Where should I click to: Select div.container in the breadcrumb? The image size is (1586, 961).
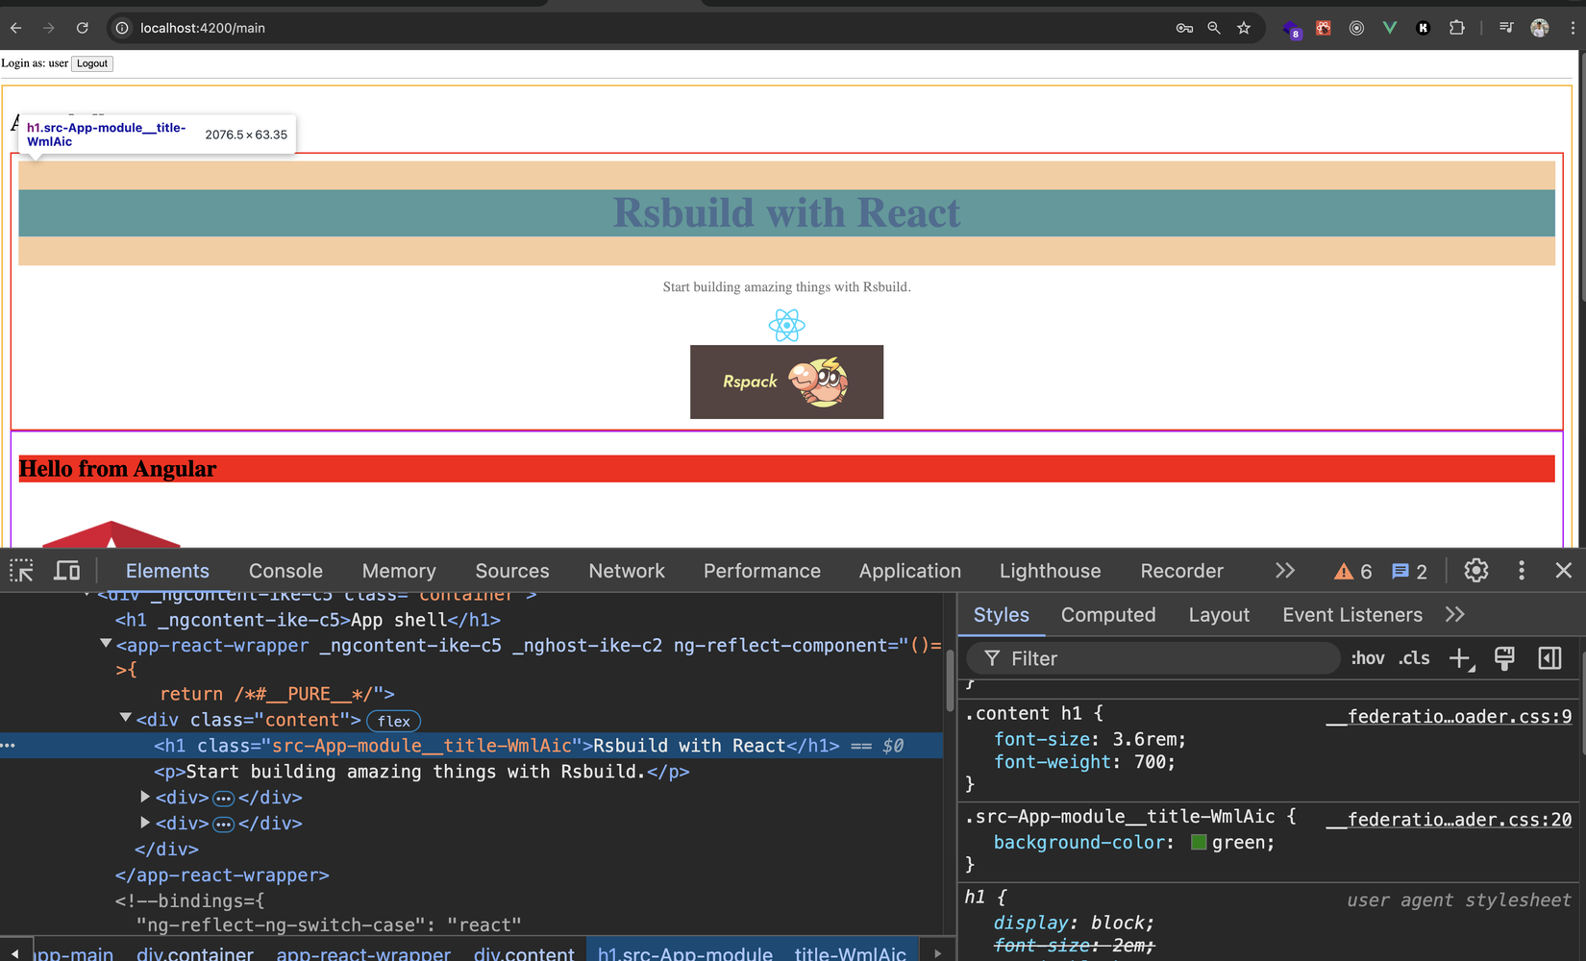coord(195,954)
